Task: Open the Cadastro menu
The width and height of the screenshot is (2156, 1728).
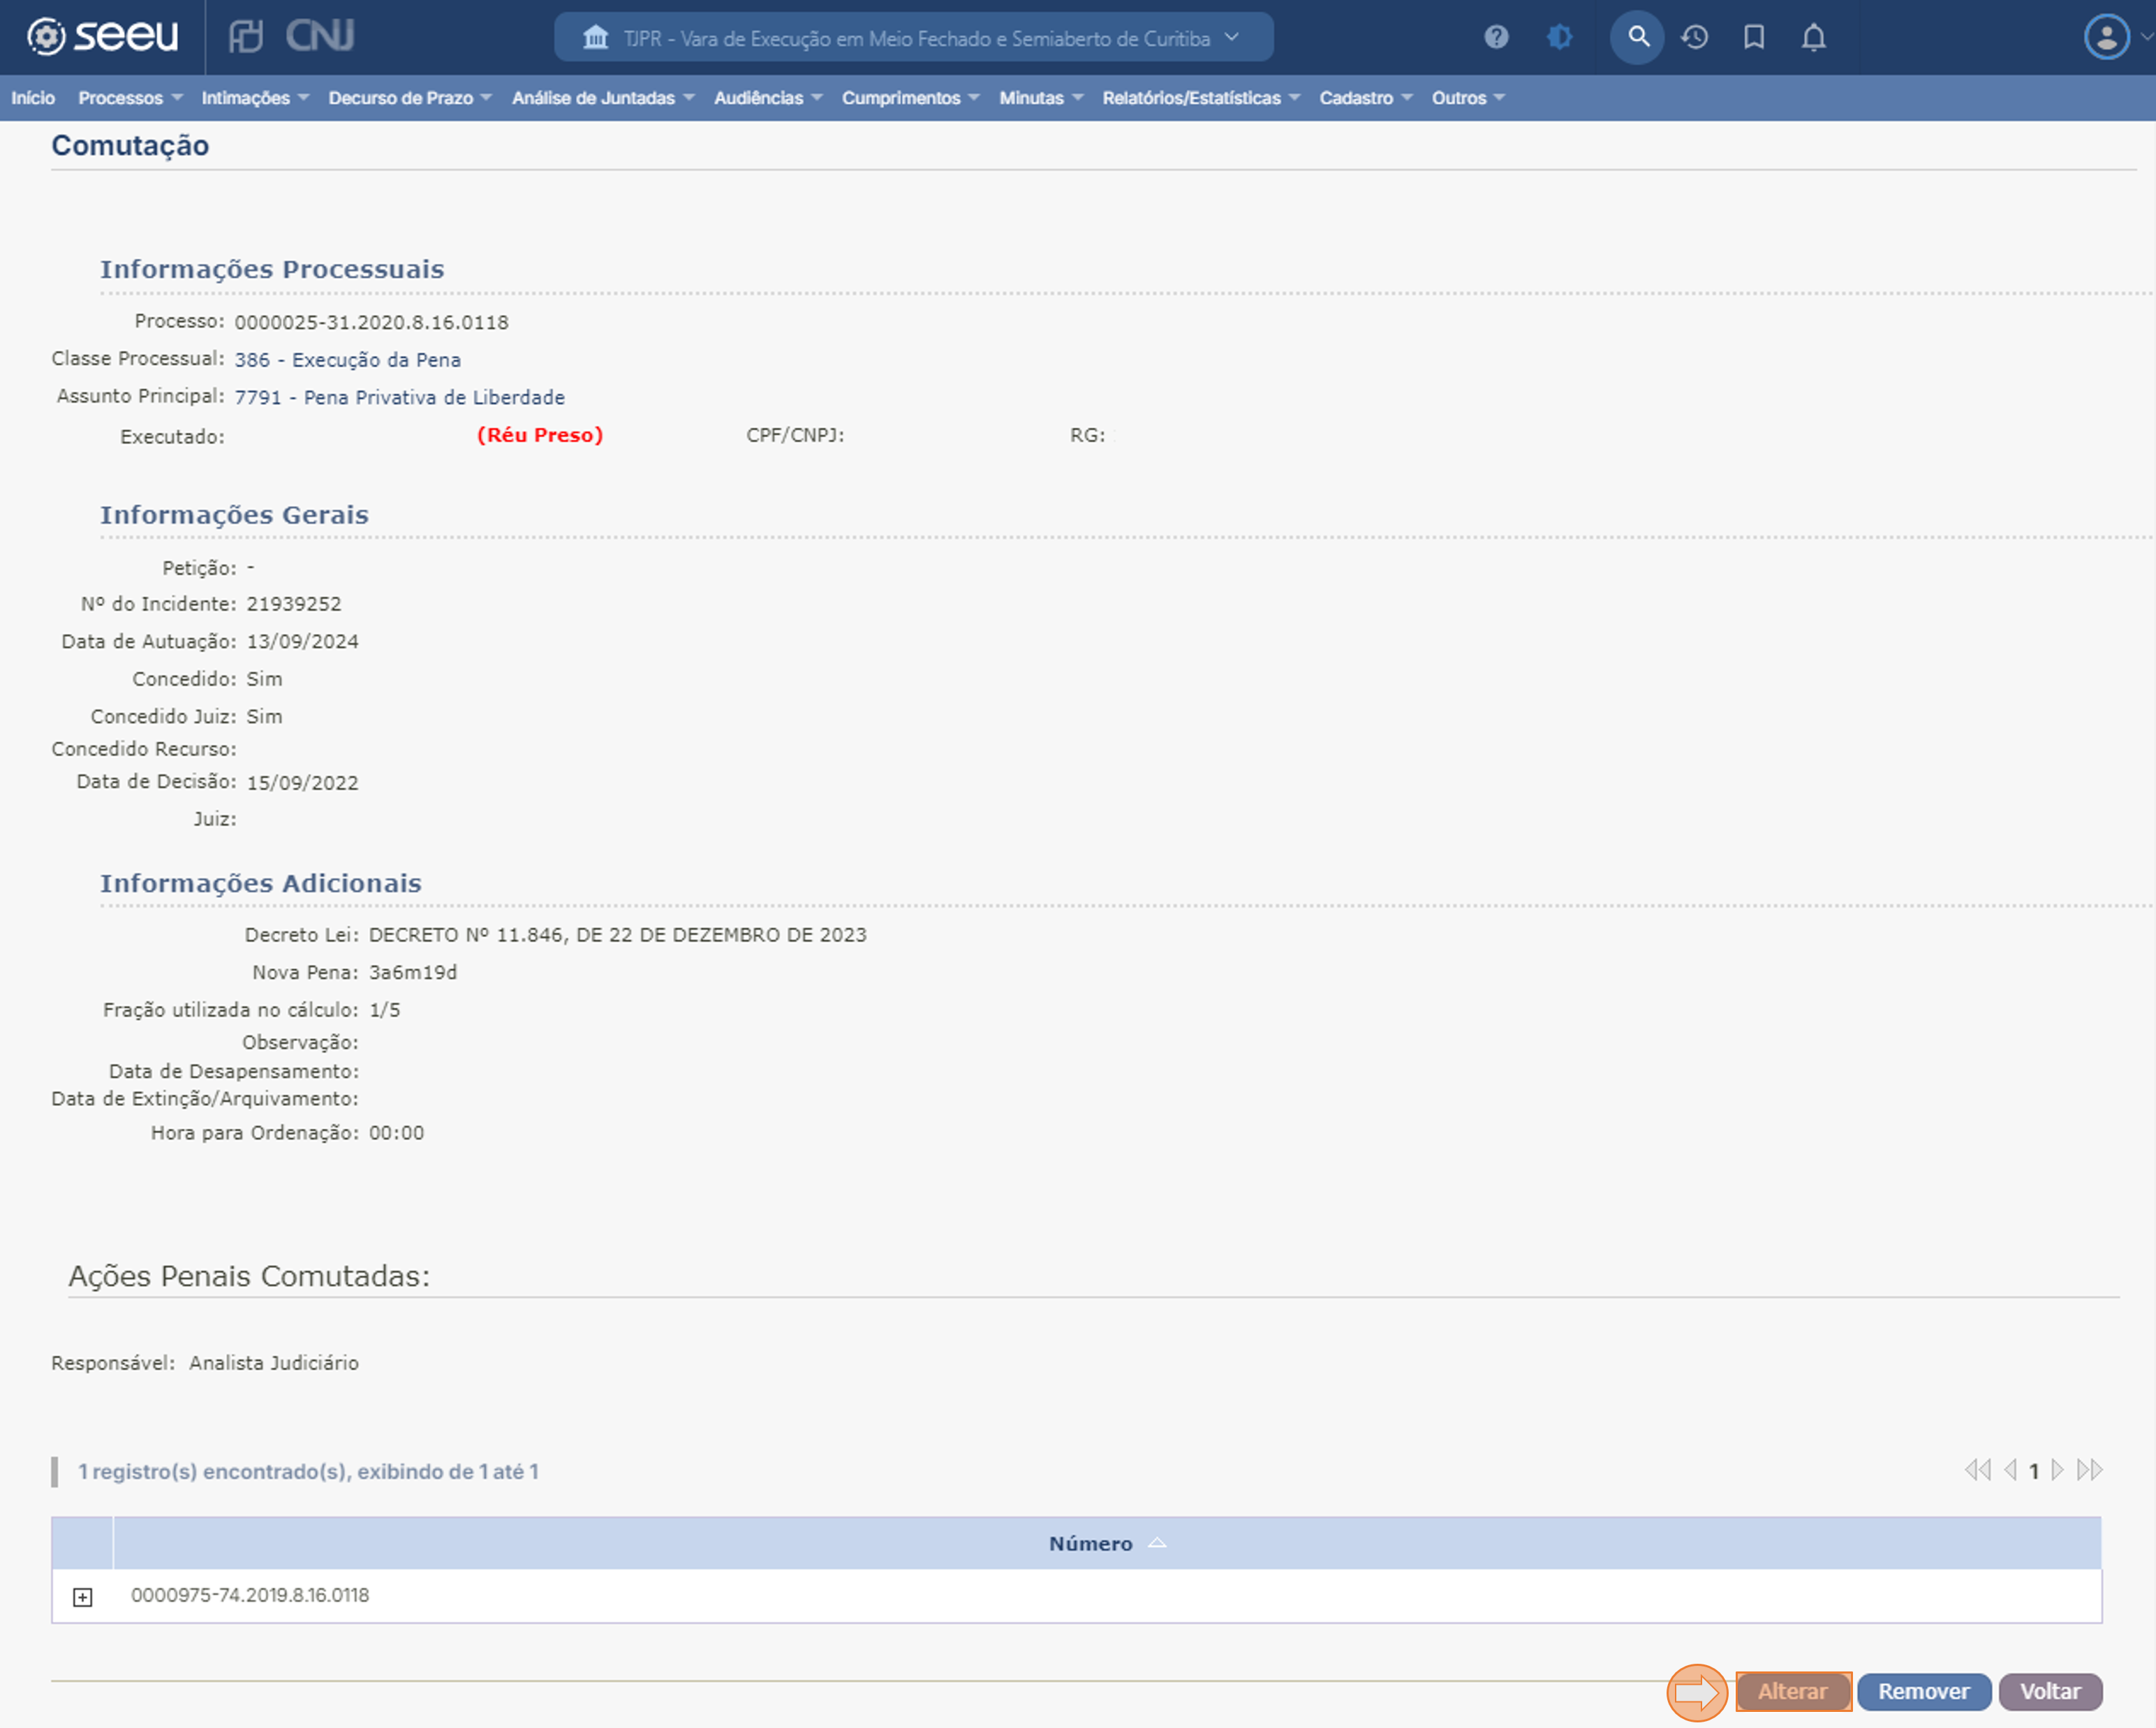Action: (x=1365, y=98)
